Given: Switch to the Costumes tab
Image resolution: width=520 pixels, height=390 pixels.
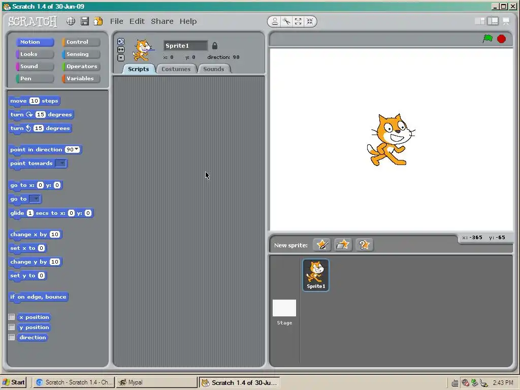Looking at the screenshot, I should [176, 69].
